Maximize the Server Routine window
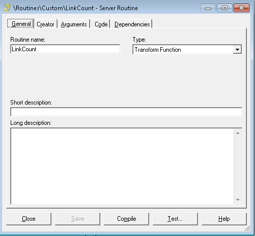 pyautogui.click(x=224, y=8)
